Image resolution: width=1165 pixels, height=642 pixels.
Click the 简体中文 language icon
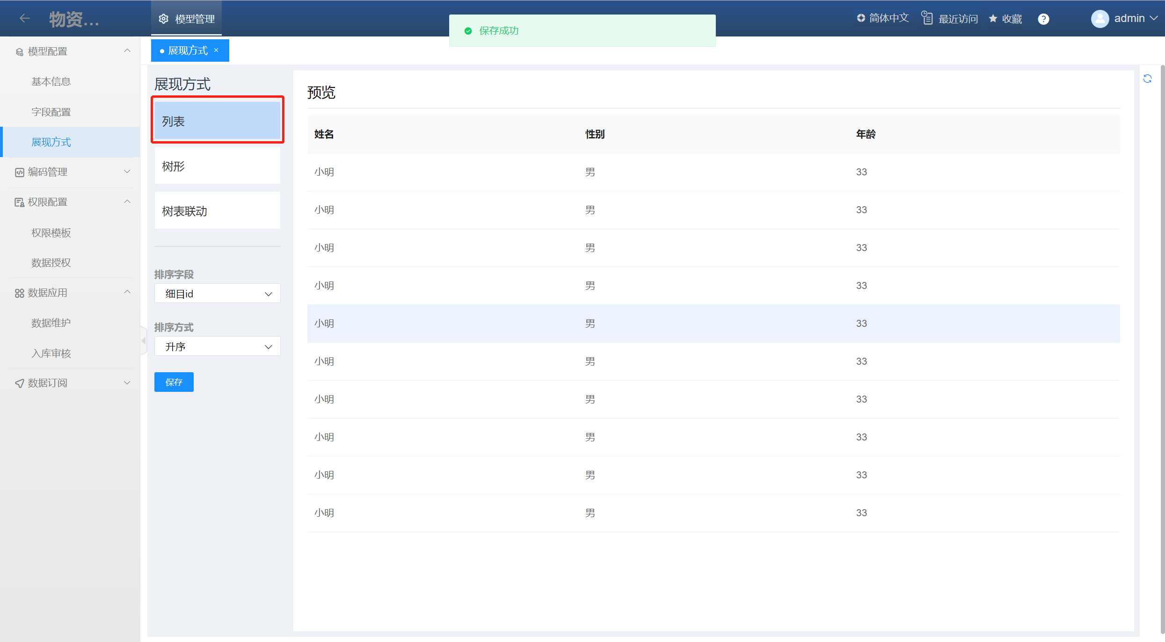click(x=861, y=18)
